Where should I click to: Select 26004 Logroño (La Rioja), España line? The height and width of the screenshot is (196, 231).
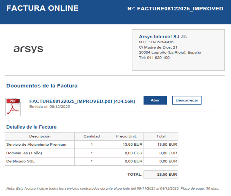coord(170,53)
